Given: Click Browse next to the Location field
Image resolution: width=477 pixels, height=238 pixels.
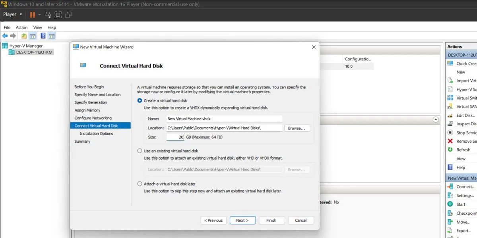Looking at the screenshot, I should 297,129.
